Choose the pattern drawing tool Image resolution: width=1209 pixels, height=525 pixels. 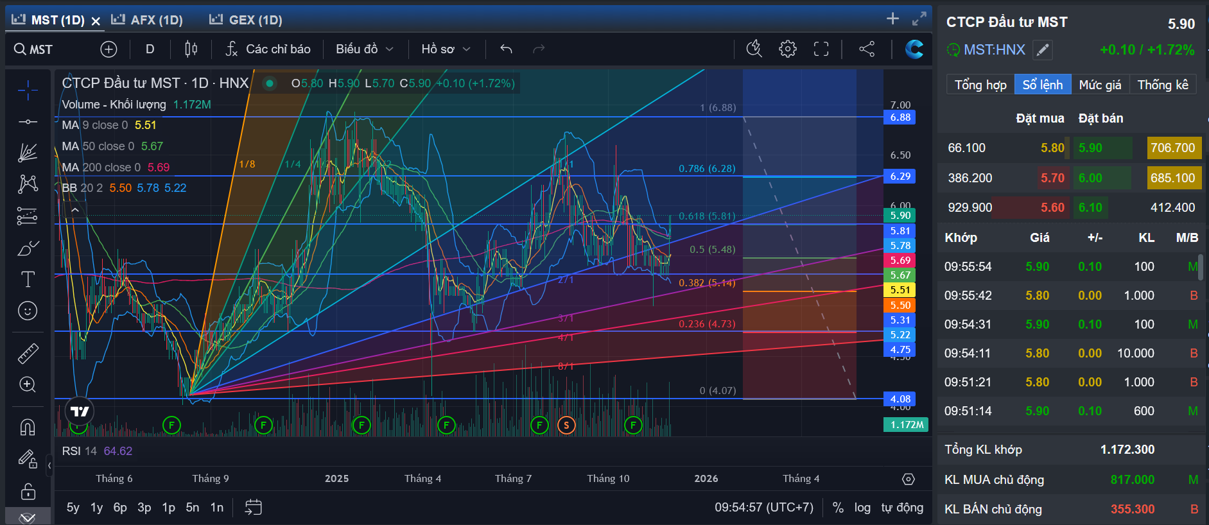(x=28, y=184)
